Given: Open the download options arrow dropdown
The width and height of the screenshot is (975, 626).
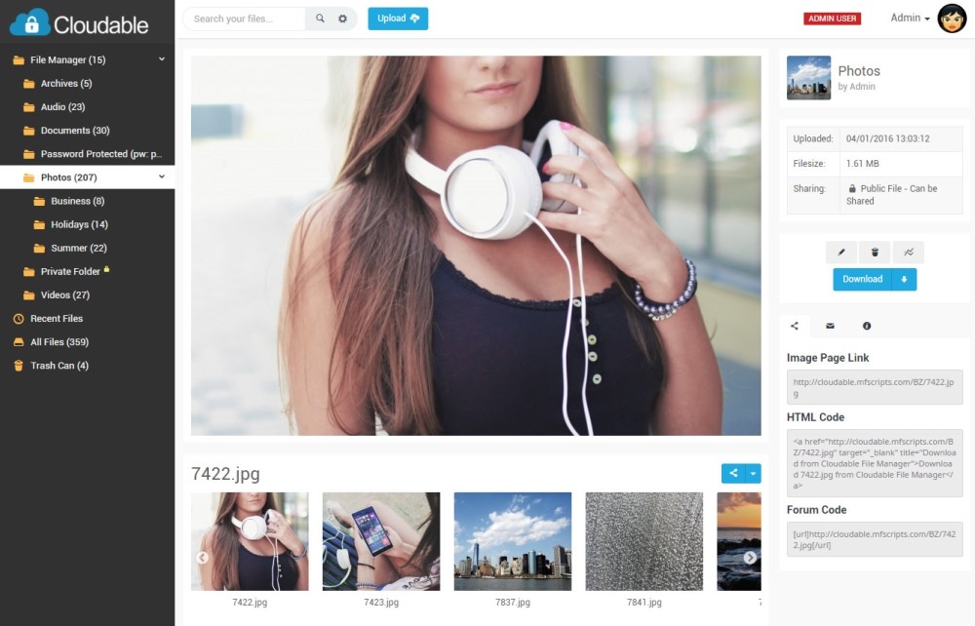Looking at the screenshot, I should click(x=904, y=279).
